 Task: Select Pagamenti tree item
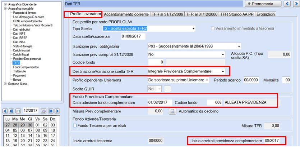tap(19, 75)
